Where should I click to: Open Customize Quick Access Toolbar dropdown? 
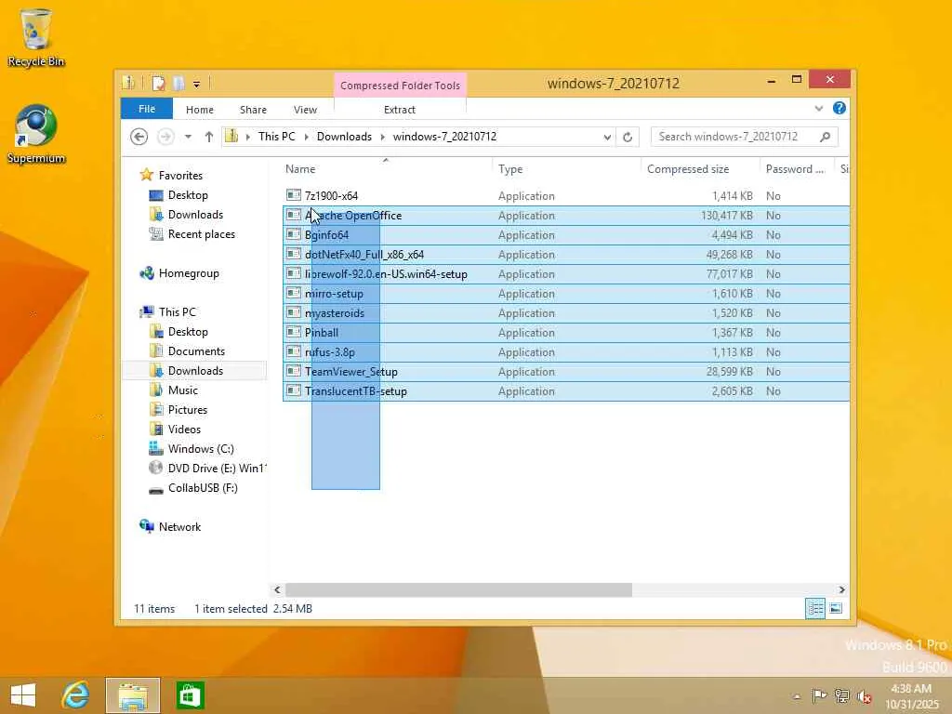point(197,85)
